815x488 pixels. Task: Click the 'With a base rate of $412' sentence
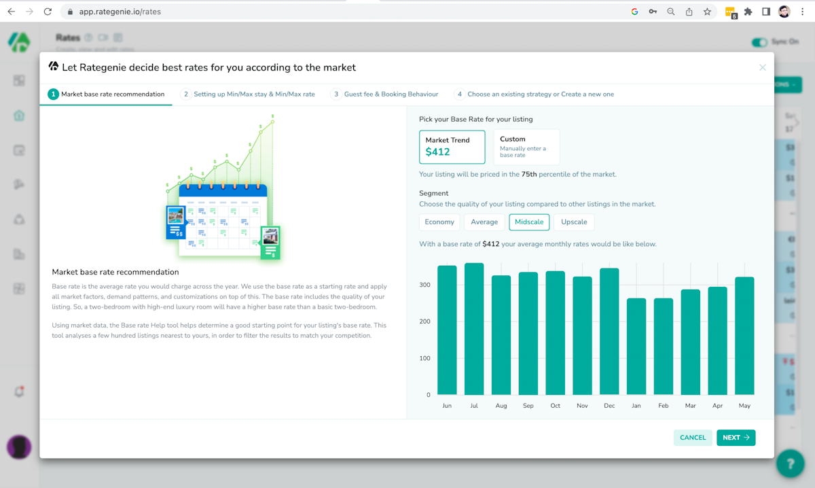click(x=538, y=244)
